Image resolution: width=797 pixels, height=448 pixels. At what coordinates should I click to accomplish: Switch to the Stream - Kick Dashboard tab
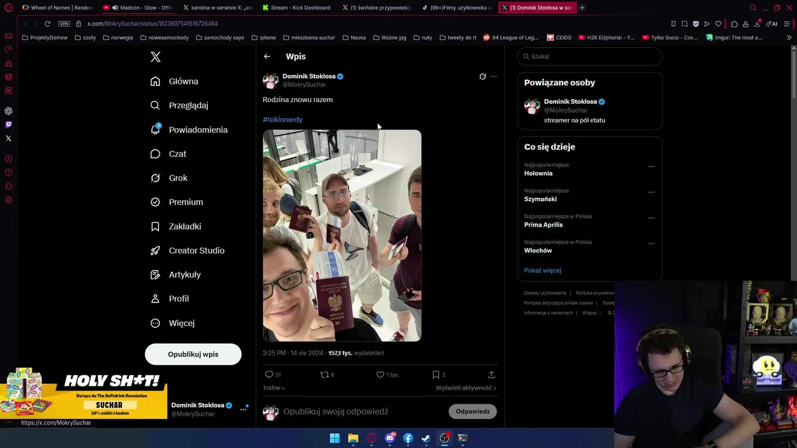click(296, 7)
